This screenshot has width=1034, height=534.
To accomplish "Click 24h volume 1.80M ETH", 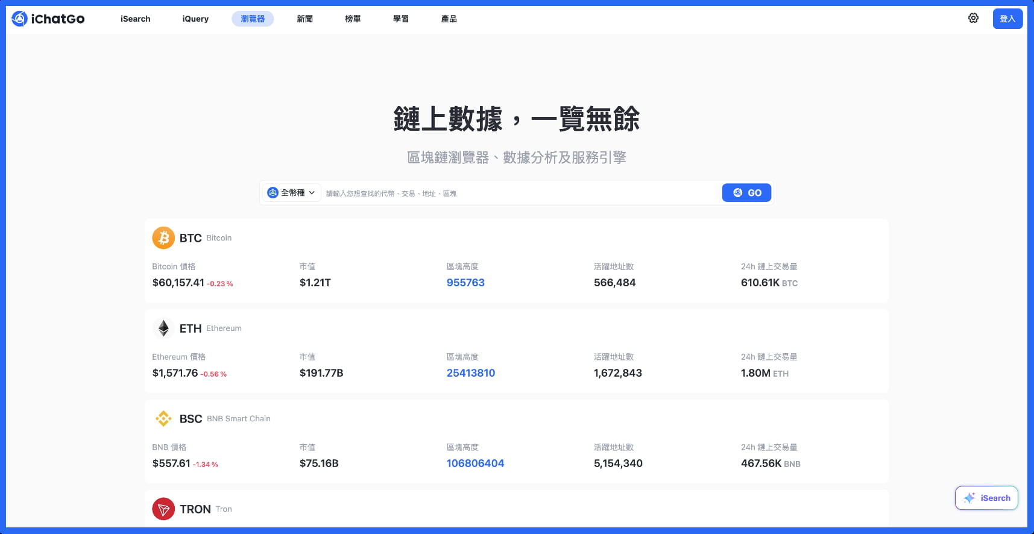I will tap(764, 373).
